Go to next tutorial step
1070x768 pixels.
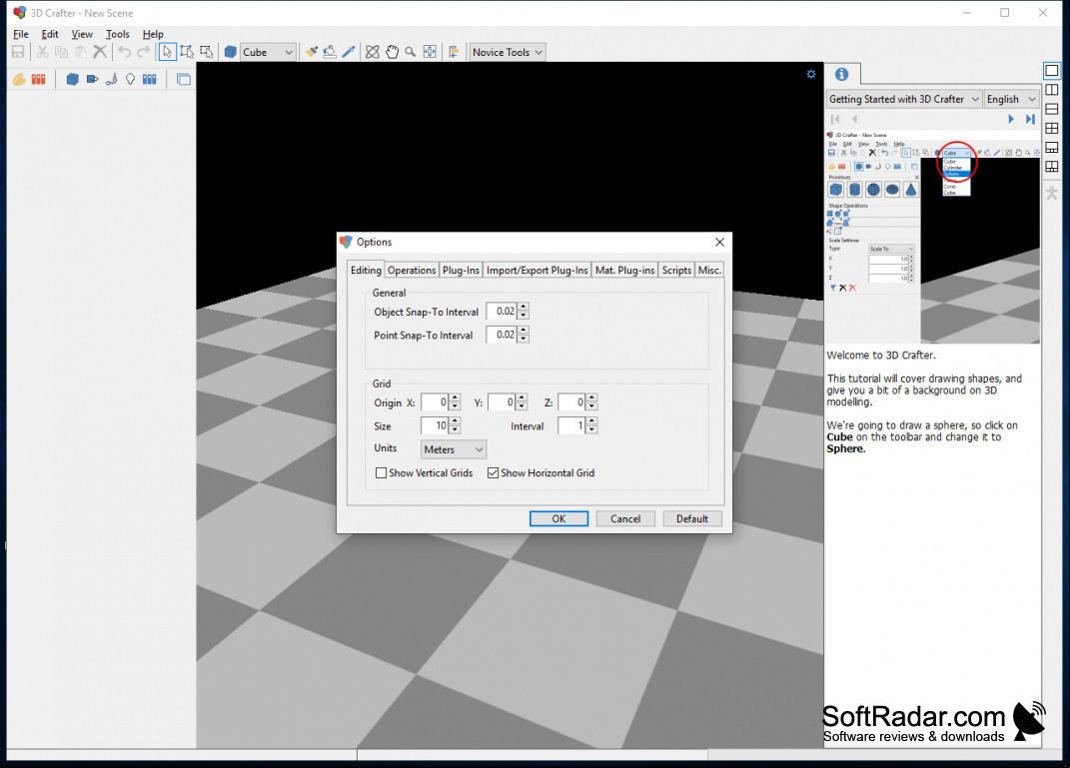tap(1011, 119)
